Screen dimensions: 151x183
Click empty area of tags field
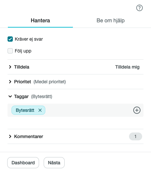tap(89, 110)
